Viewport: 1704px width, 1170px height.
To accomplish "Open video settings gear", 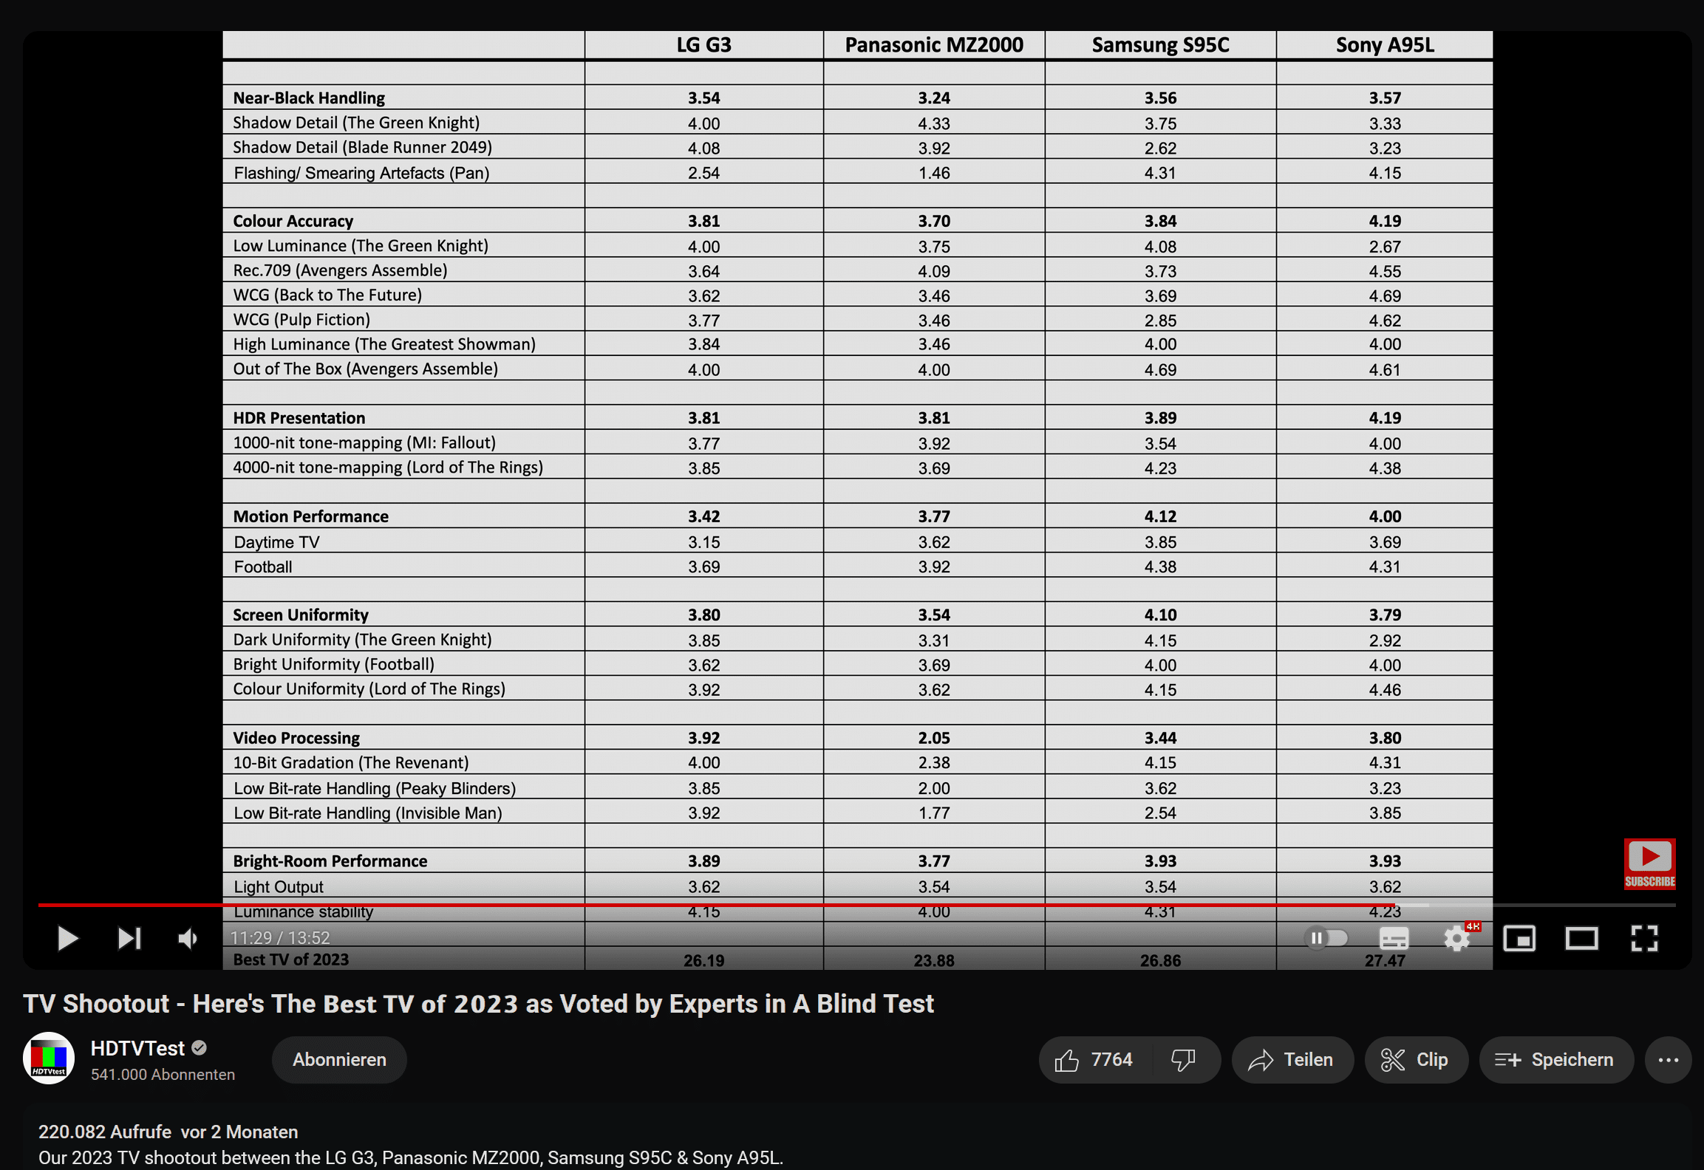I will pos(1457,939).
